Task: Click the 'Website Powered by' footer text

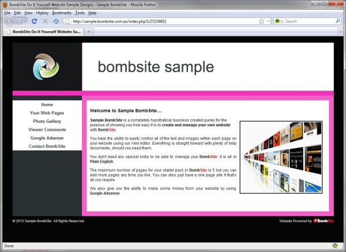Action: click(x=295, y=221)
